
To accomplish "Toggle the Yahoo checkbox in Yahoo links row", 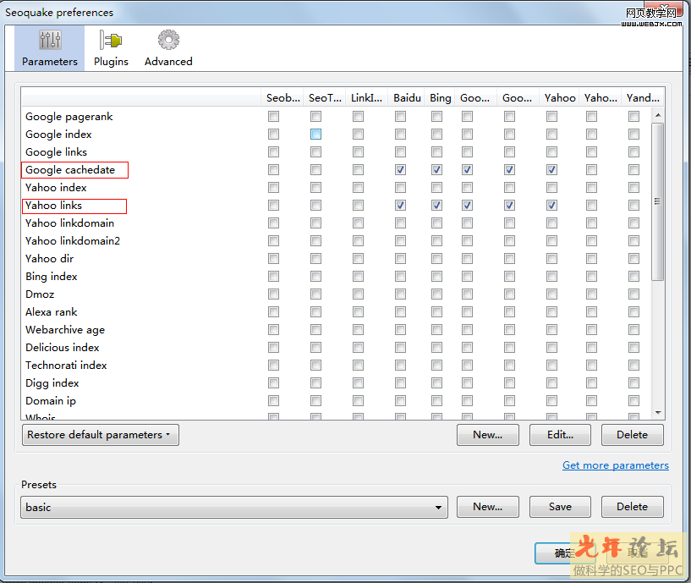I will pyautogui.click(x=551, y=205).
